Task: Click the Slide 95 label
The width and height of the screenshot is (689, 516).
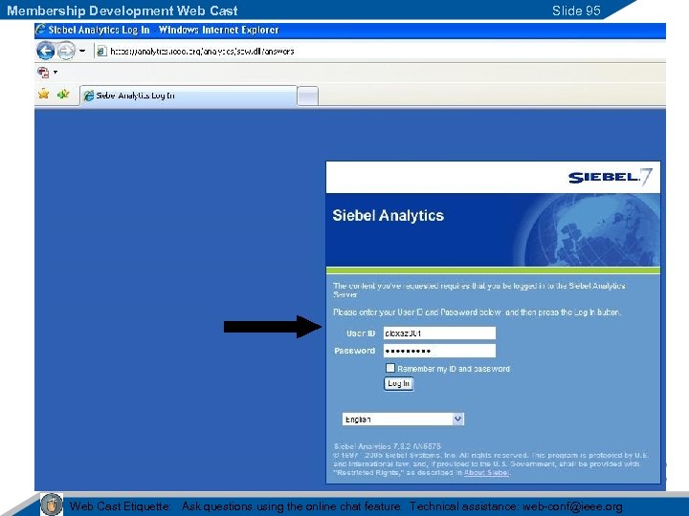Action: point(576,11)
